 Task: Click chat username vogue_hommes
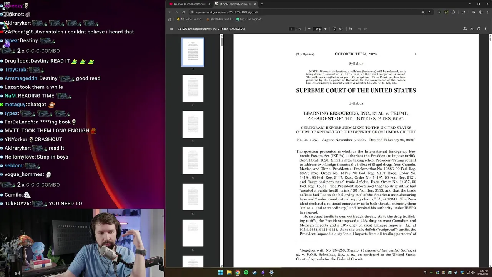tap(24, 174)
